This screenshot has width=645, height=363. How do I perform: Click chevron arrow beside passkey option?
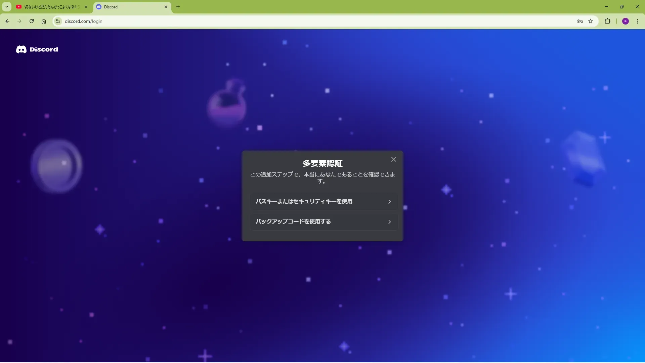pos(389,202)
